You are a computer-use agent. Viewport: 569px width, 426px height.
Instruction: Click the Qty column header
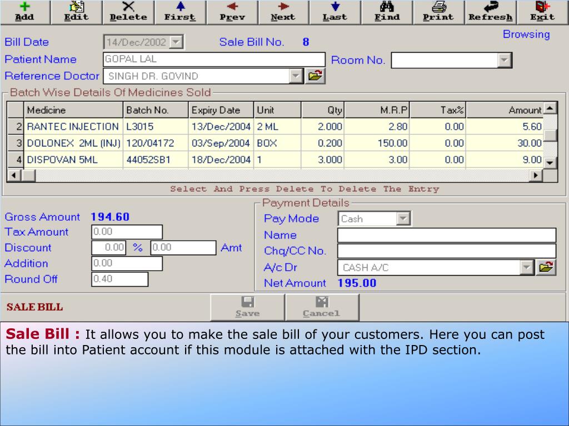323,110
